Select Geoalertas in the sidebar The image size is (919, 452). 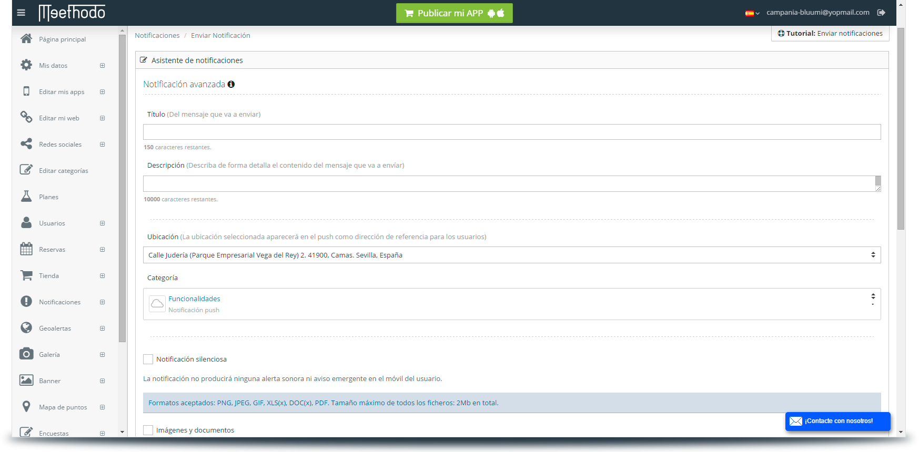click(55, 328)
